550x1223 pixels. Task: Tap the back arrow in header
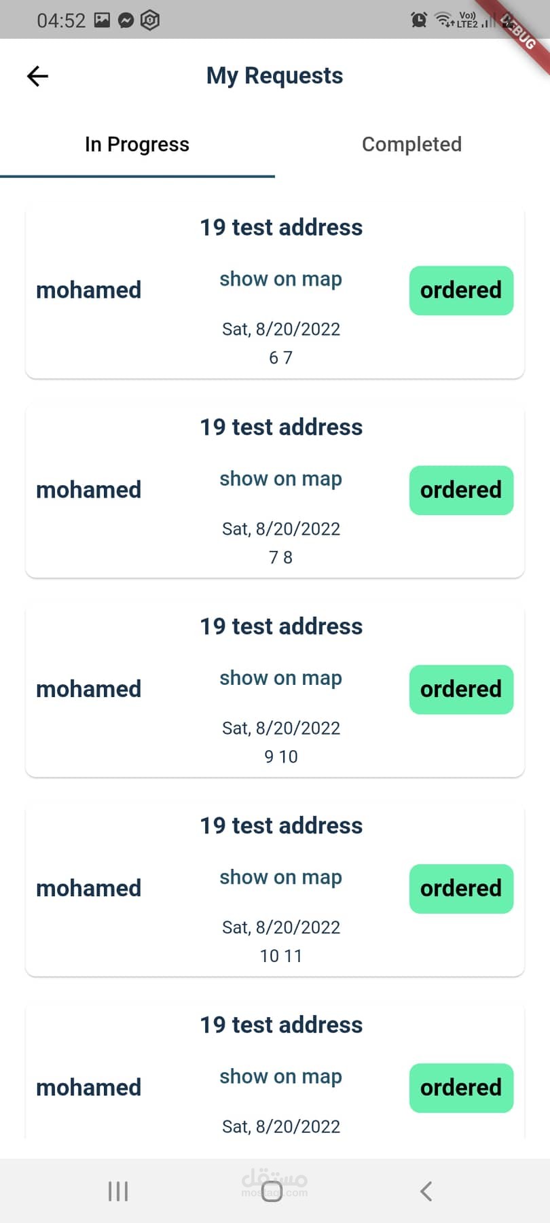[x=37, y=76]
